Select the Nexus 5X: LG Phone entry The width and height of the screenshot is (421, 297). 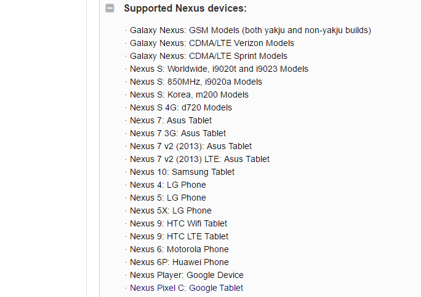pyautogui.click(x=170, y=210)
